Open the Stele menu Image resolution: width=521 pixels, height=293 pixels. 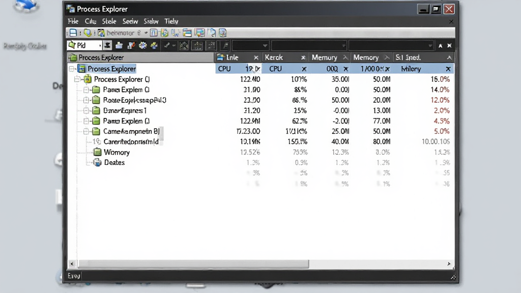click(109, 21)
